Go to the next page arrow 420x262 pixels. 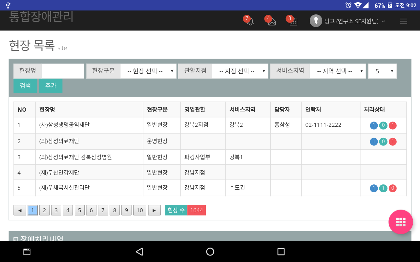tap(154, 210)
